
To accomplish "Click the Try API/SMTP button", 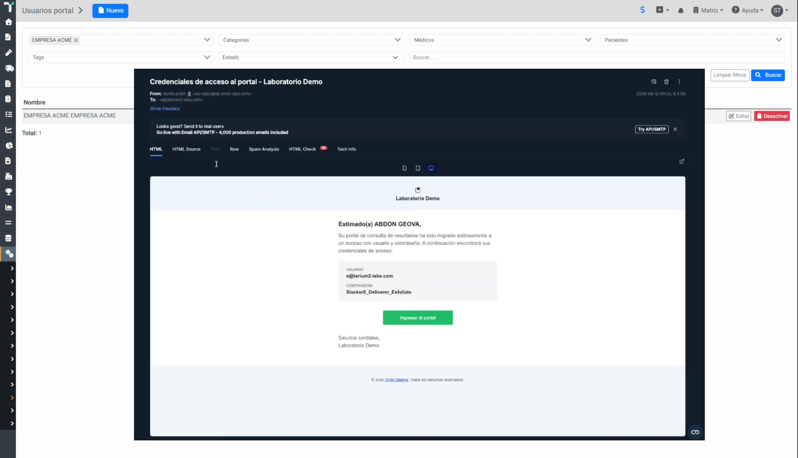I will tap(652, 129).
